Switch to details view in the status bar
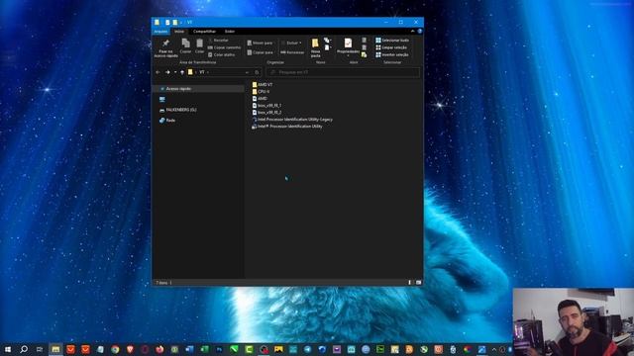 point(409,283)
